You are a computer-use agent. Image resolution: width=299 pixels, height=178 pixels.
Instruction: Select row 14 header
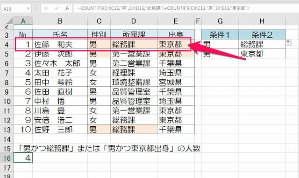click(7, 139)
